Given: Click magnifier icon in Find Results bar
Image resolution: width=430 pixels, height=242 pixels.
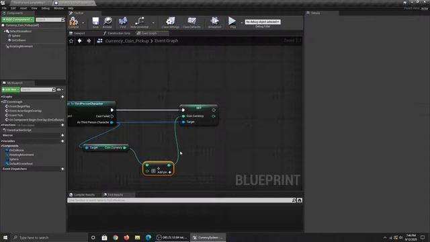Looking at the screenshot, I should (x=294, y=200).
